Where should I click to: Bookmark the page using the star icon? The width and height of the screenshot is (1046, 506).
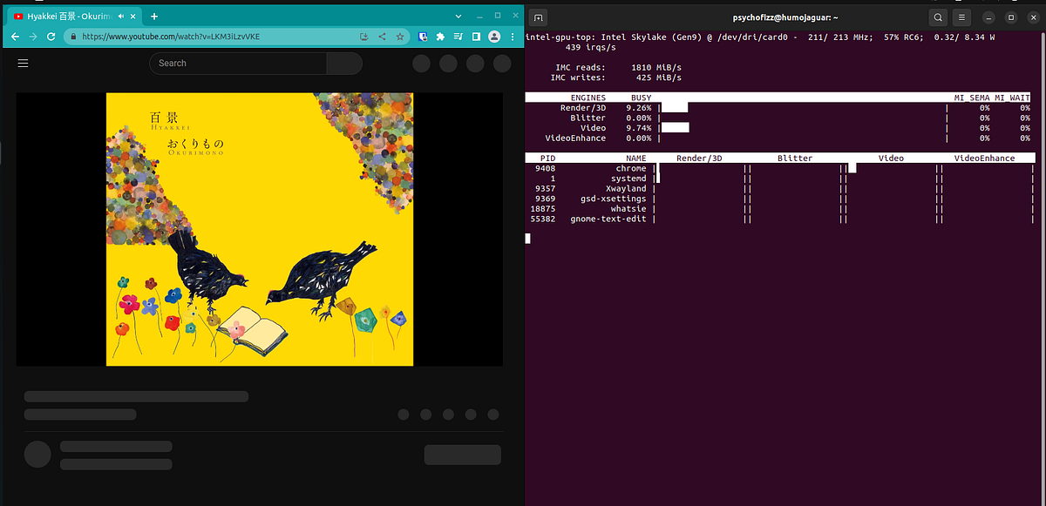400,37
